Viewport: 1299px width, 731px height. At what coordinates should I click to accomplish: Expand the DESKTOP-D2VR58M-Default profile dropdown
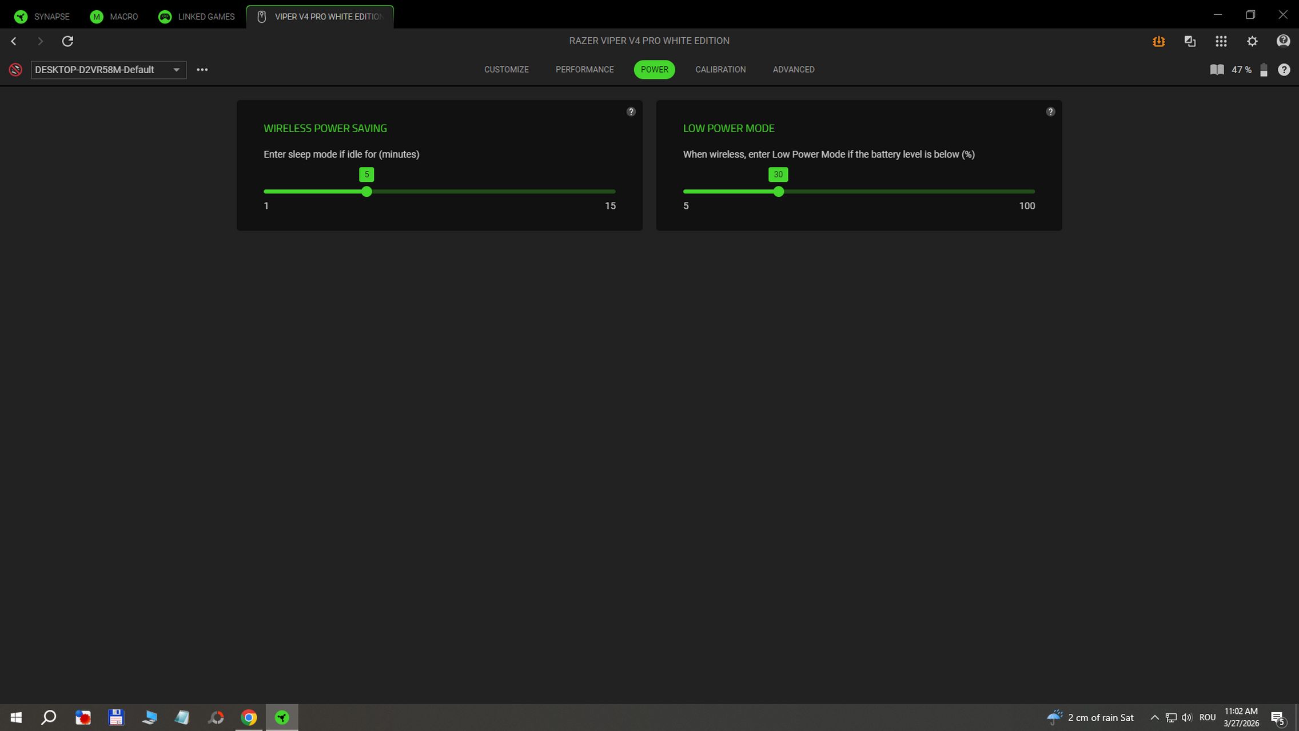click(x=109, y=70)
